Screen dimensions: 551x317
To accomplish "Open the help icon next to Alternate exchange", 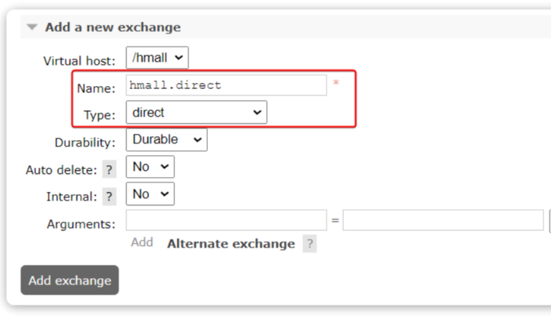I will click(309, 244).
